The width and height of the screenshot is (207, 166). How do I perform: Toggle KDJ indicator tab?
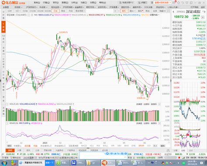click(x=92, y=146)
